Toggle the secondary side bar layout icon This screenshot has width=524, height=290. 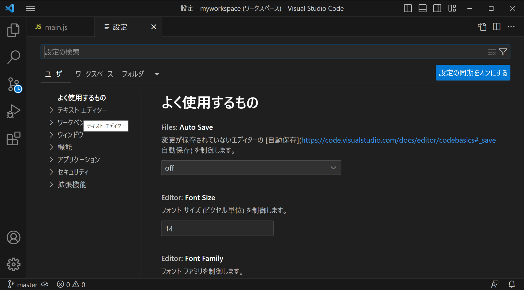point(437,8)
